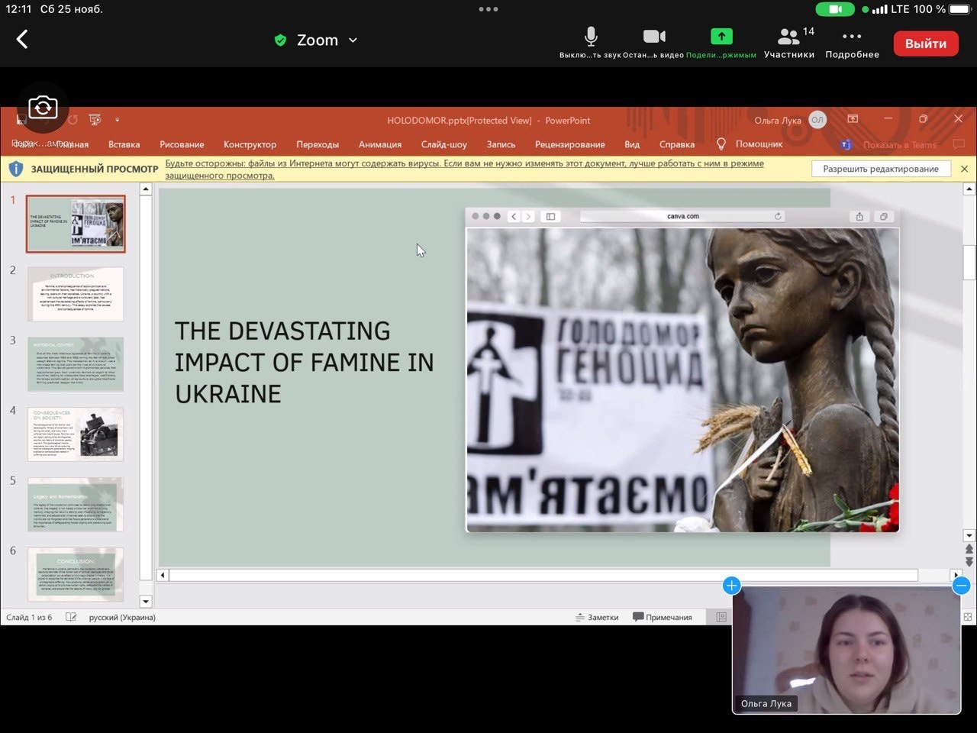Select slide 3 thumbnail
This screenshot has width=977, height=733.
pos(76,364)
